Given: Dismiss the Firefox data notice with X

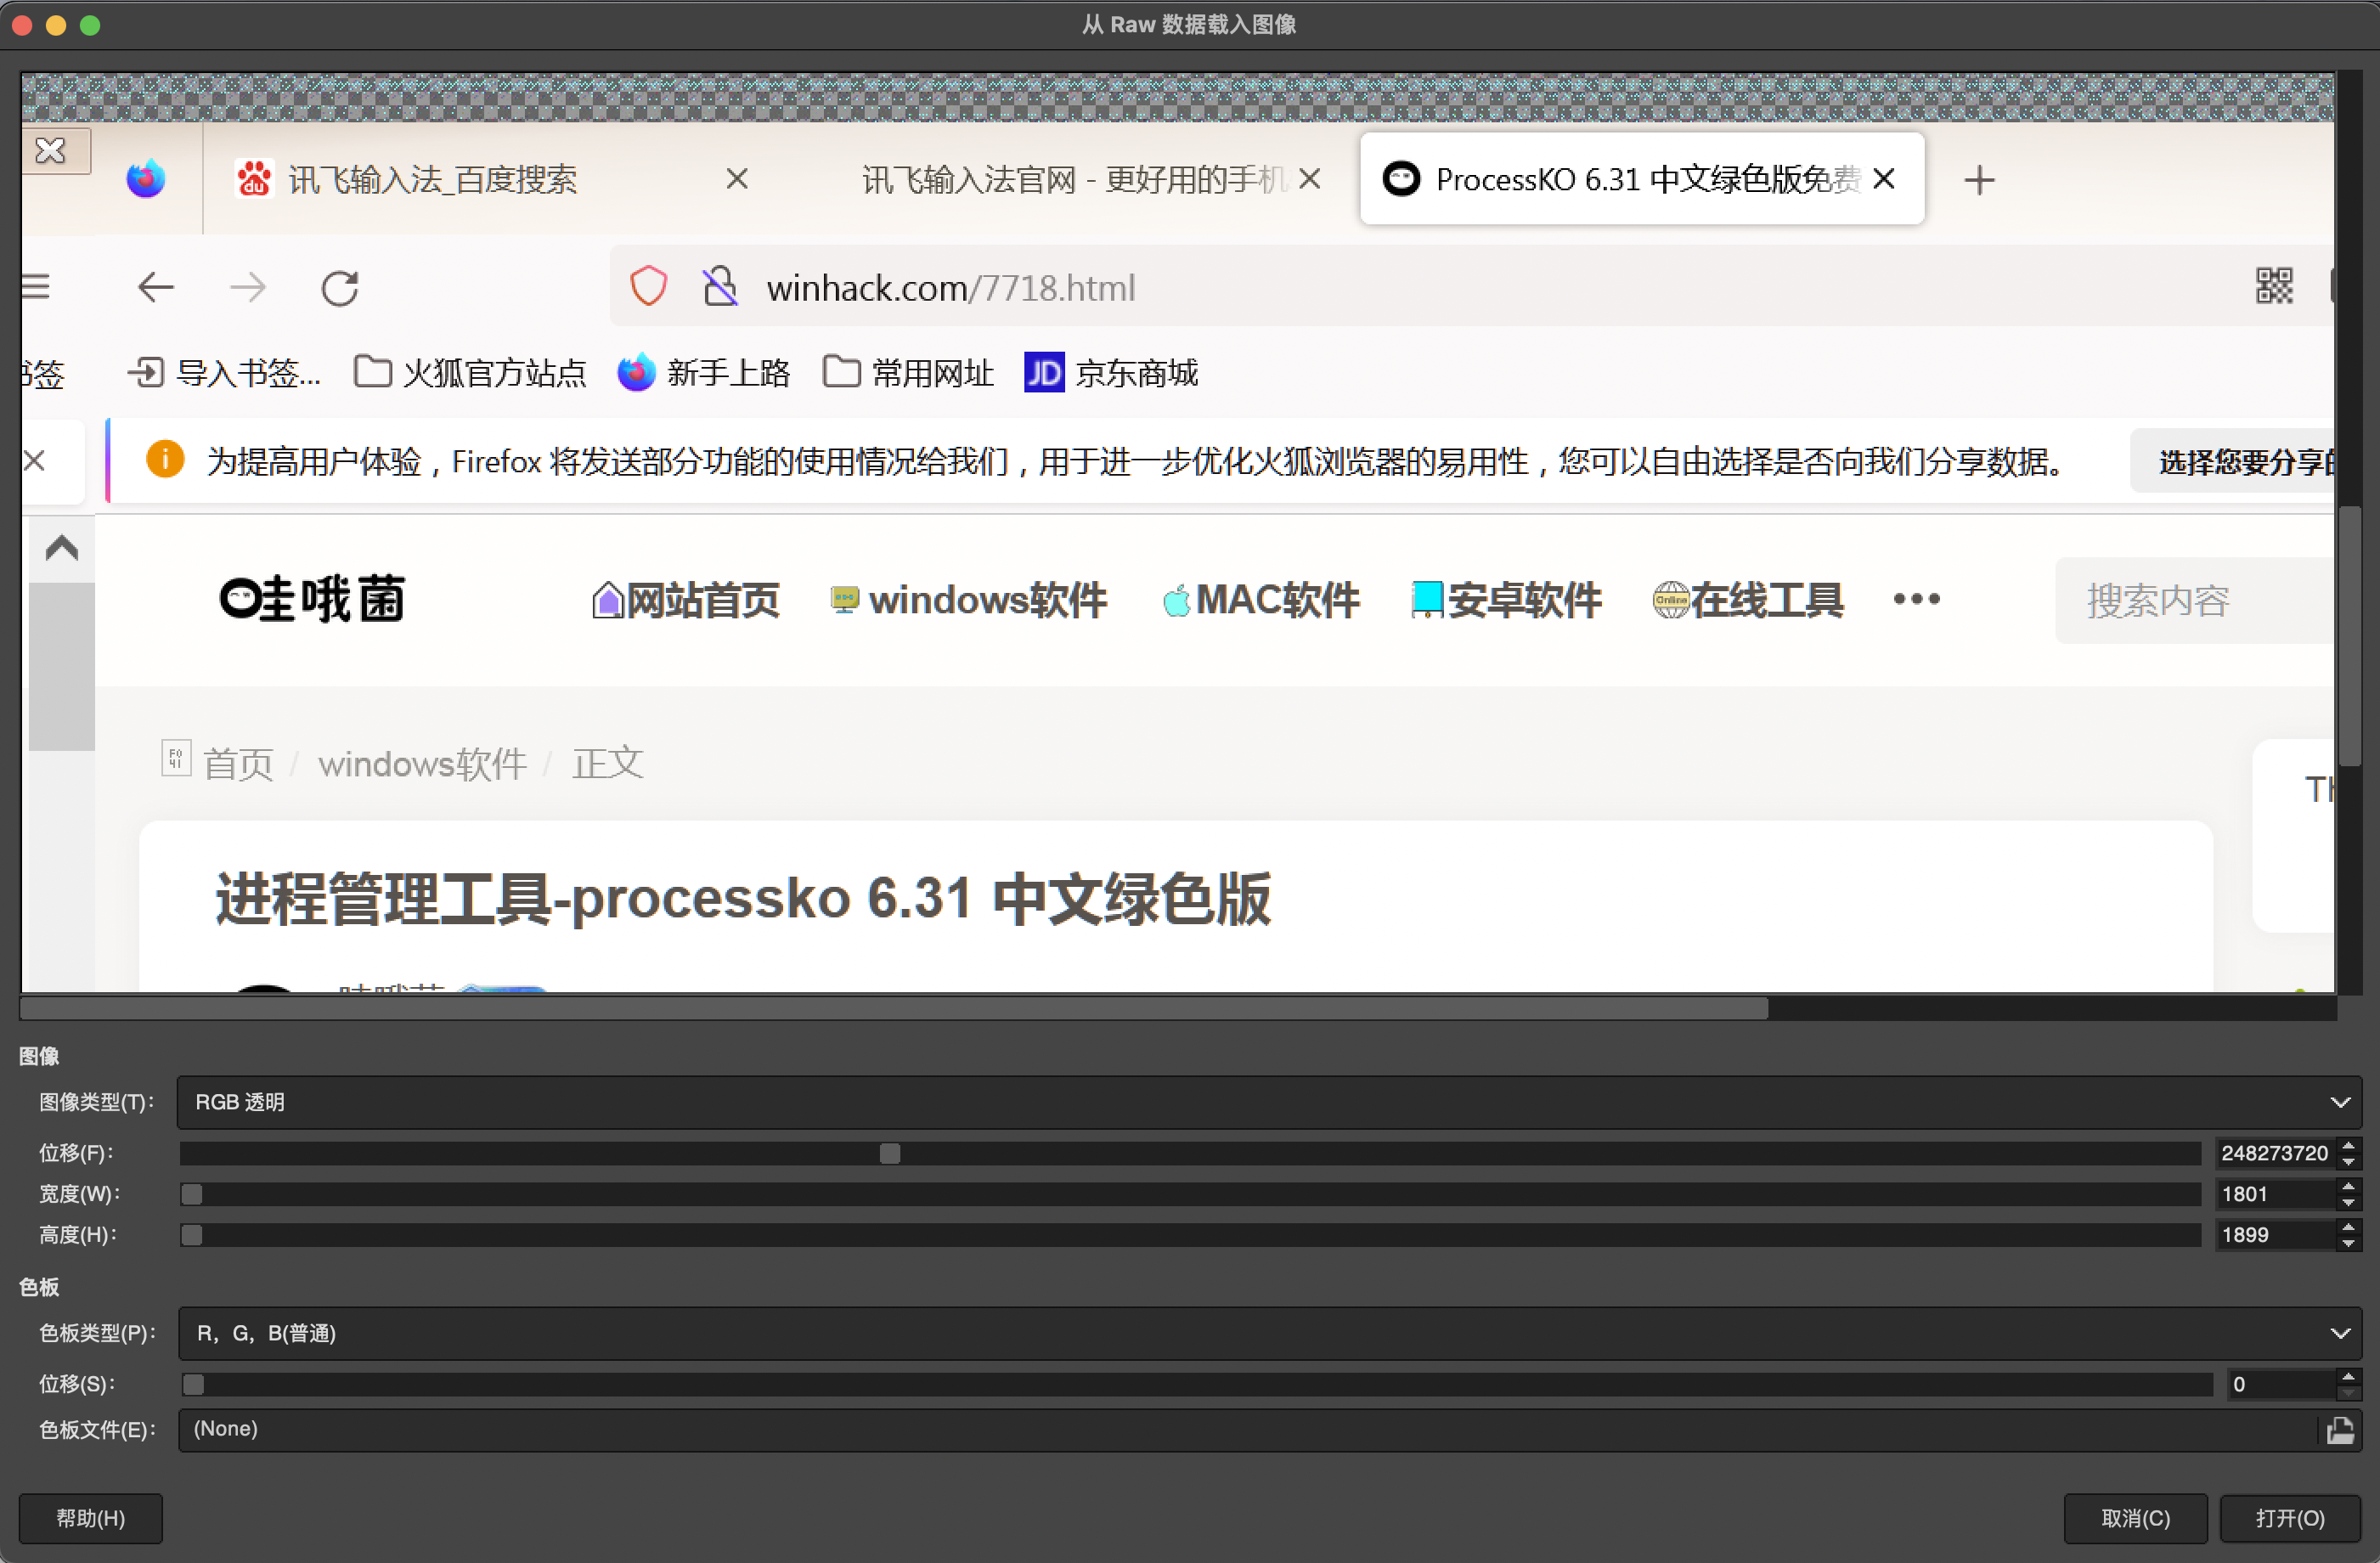Looking at the screenshot, I should (34, 460).
